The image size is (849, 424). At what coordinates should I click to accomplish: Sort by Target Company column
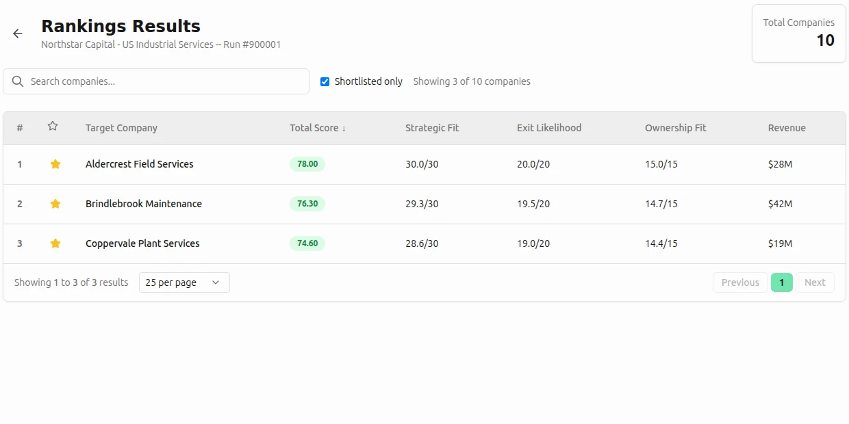pos(121,128)
